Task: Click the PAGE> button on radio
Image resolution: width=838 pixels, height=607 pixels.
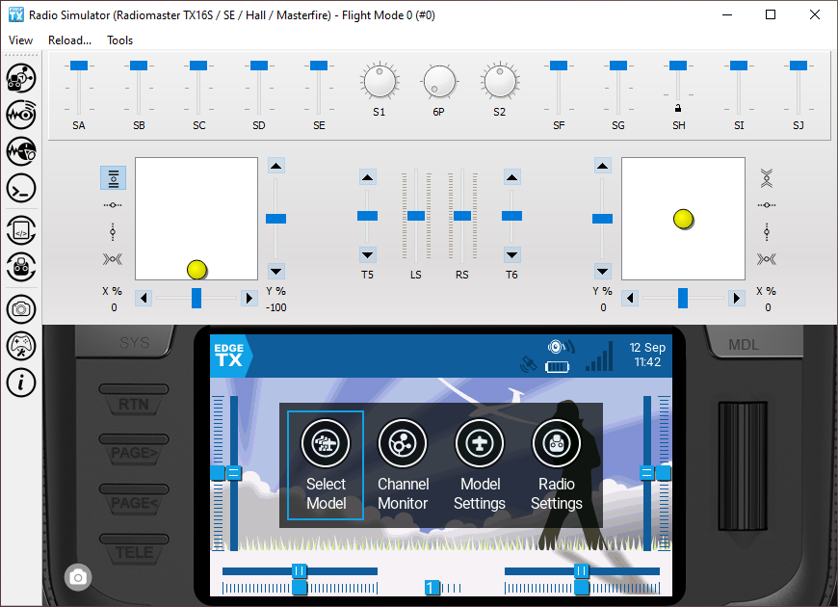Action: click(134, 449)
